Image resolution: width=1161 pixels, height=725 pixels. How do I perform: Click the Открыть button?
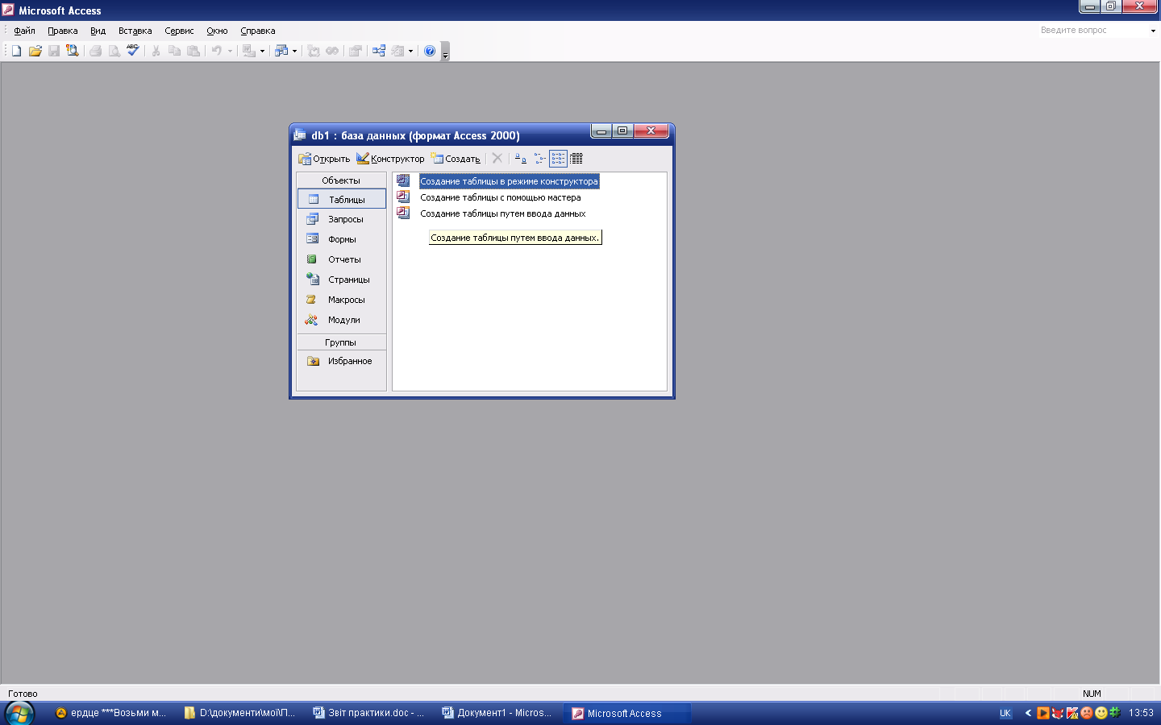tap(324, 159)
